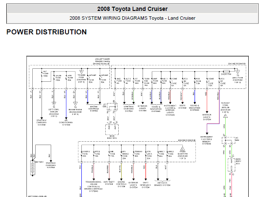Click the DOME 1 fuse label
This screenshot has height=197, width=260.
(174, 82)
